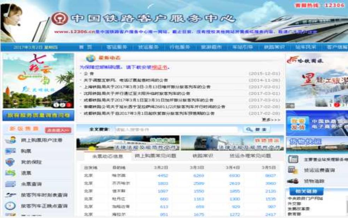The width and height of the screenshot is (348, 218).
Task: Open 旅客服务质量调查问卷 banner button
Action: coord(39,116)
